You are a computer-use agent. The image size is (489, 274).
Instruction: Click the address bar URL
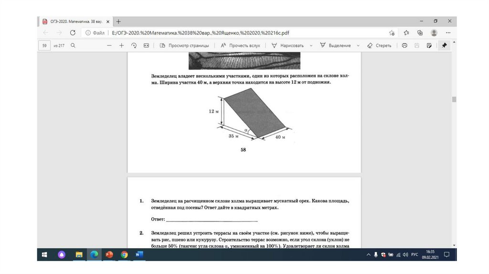[201, 33]
